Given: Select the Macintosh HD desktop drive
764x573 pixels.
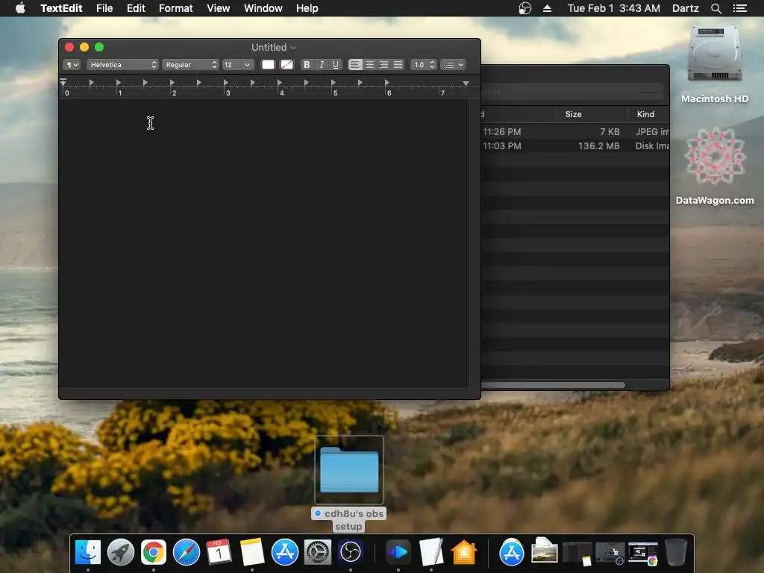Looking at the screenshot, I should point(715,65).
